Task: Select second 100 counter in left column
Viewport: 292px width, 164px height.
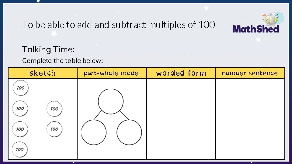Action: [x=20, y=108]
